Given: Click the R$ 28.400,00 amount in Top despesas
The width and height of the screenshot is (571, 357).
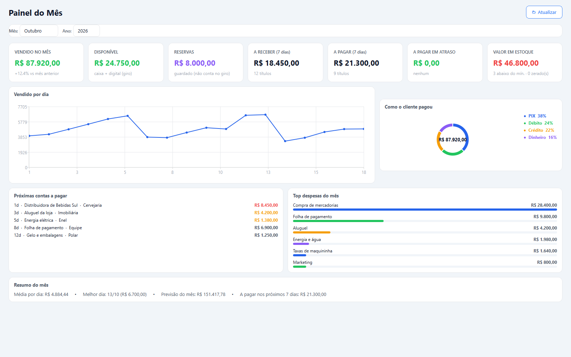Looking at the screenshot, I should pos(544,205).
